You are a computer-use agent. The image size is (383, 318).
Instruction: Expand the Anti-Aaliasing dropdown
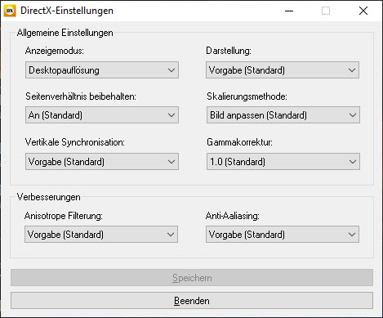[x=283, y=235]
